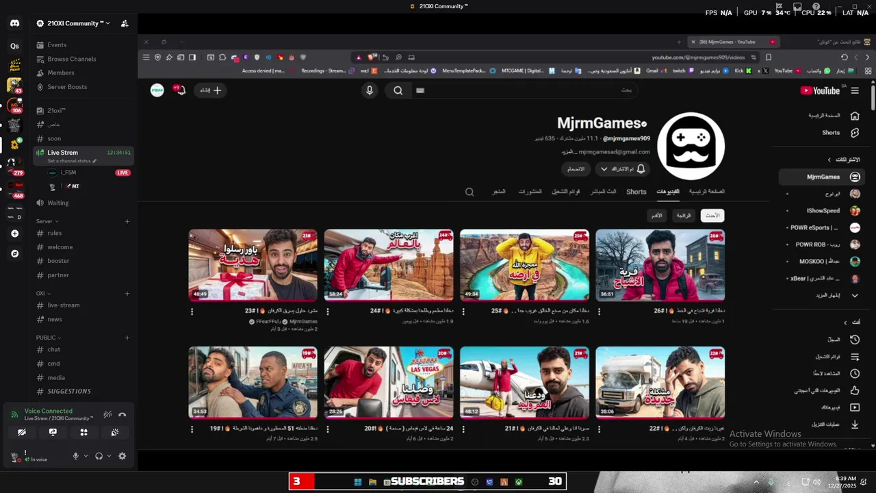Screen dimensions: 876x493
Task: Open the Windows Start button on the taskbar
Action: tap(358, 482)
